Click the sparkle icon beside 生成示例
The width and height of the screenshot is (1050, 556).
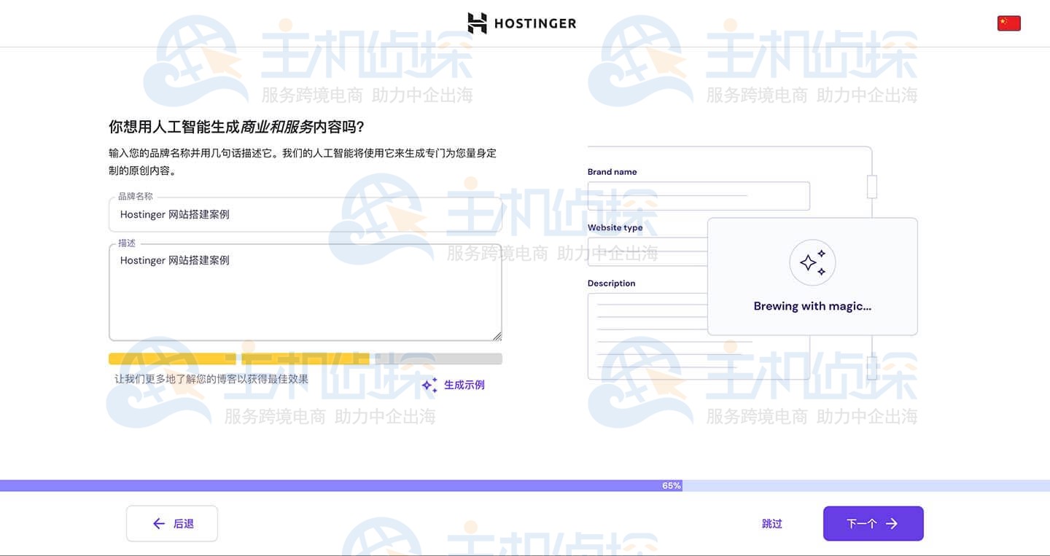coord(428,385)
